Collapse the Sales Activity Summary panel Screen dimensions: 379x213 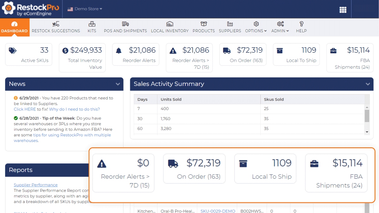pos(368,84)
